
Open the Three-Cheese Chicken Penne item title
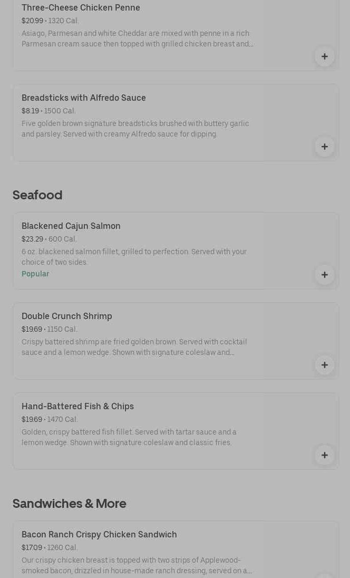coord(81,7)
